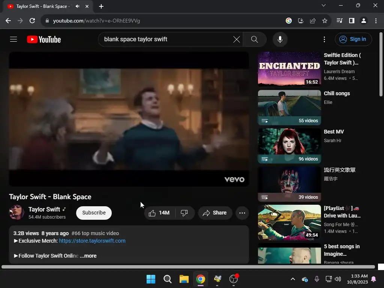
Task: Open 5 best songs in Imagine title
Action: coord(342,250)
